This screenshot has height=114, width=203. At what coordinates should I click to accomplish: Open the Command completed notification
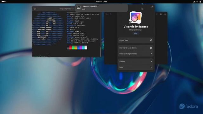tap(101, 8)
